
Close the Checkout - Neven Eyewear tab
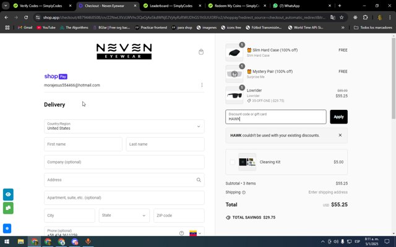[135, 6]
